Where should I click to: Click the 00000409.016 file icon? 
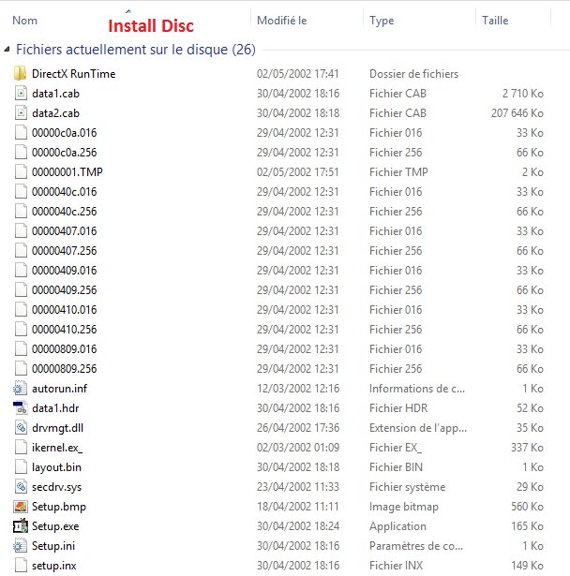point(21,270)
